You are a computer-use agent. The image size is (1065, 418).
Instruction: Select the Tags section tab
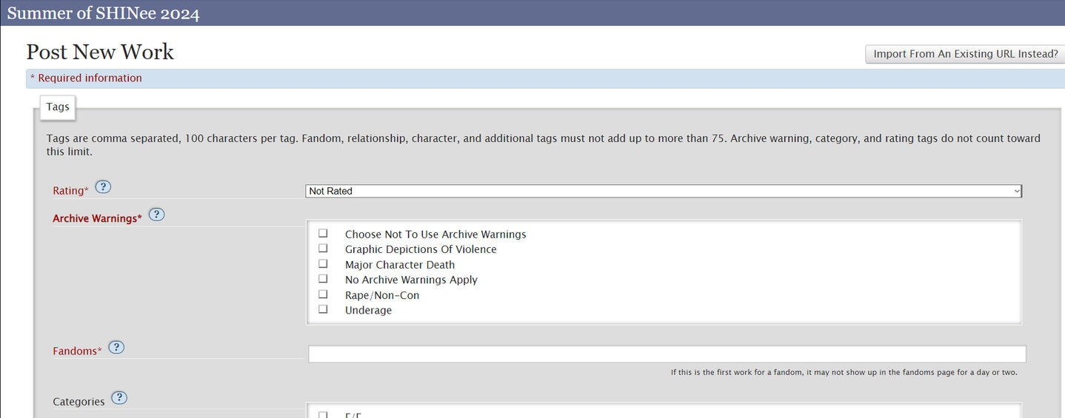(58, 107)
